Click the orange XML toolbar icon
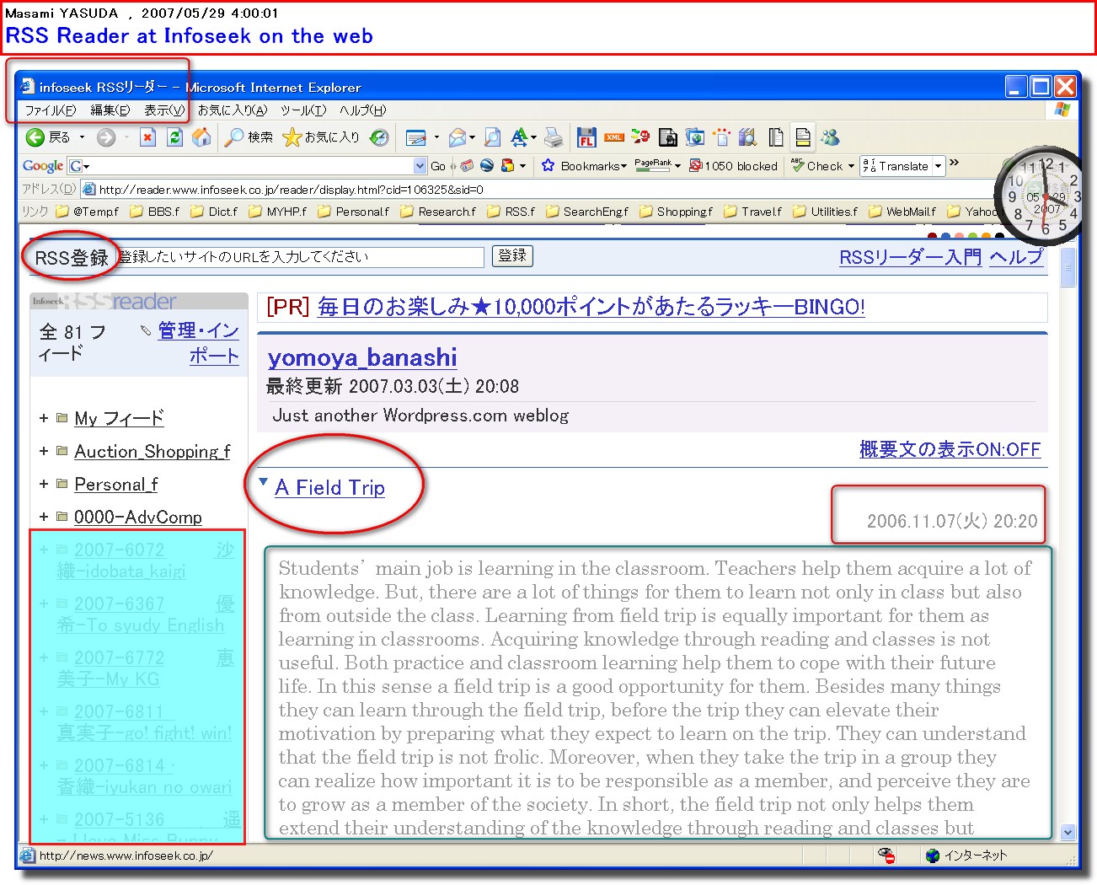 (613, 137)
